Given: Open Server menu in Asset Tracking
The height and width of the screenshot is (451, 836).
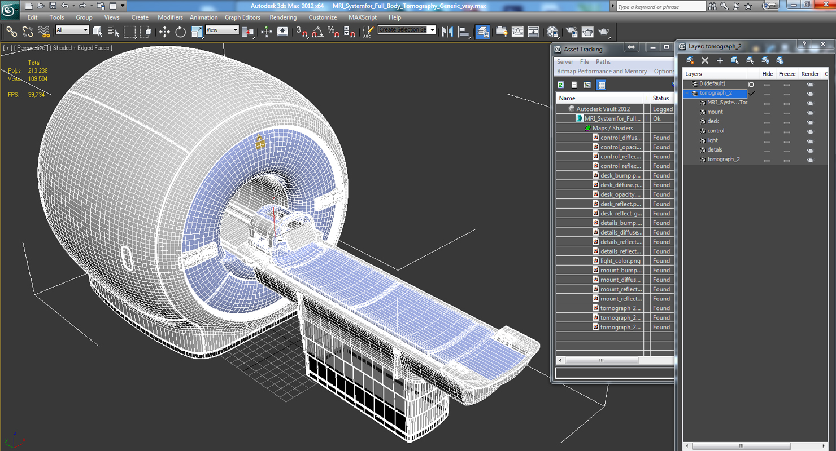Looking at the screenshot, I should [x=564, y=62].
